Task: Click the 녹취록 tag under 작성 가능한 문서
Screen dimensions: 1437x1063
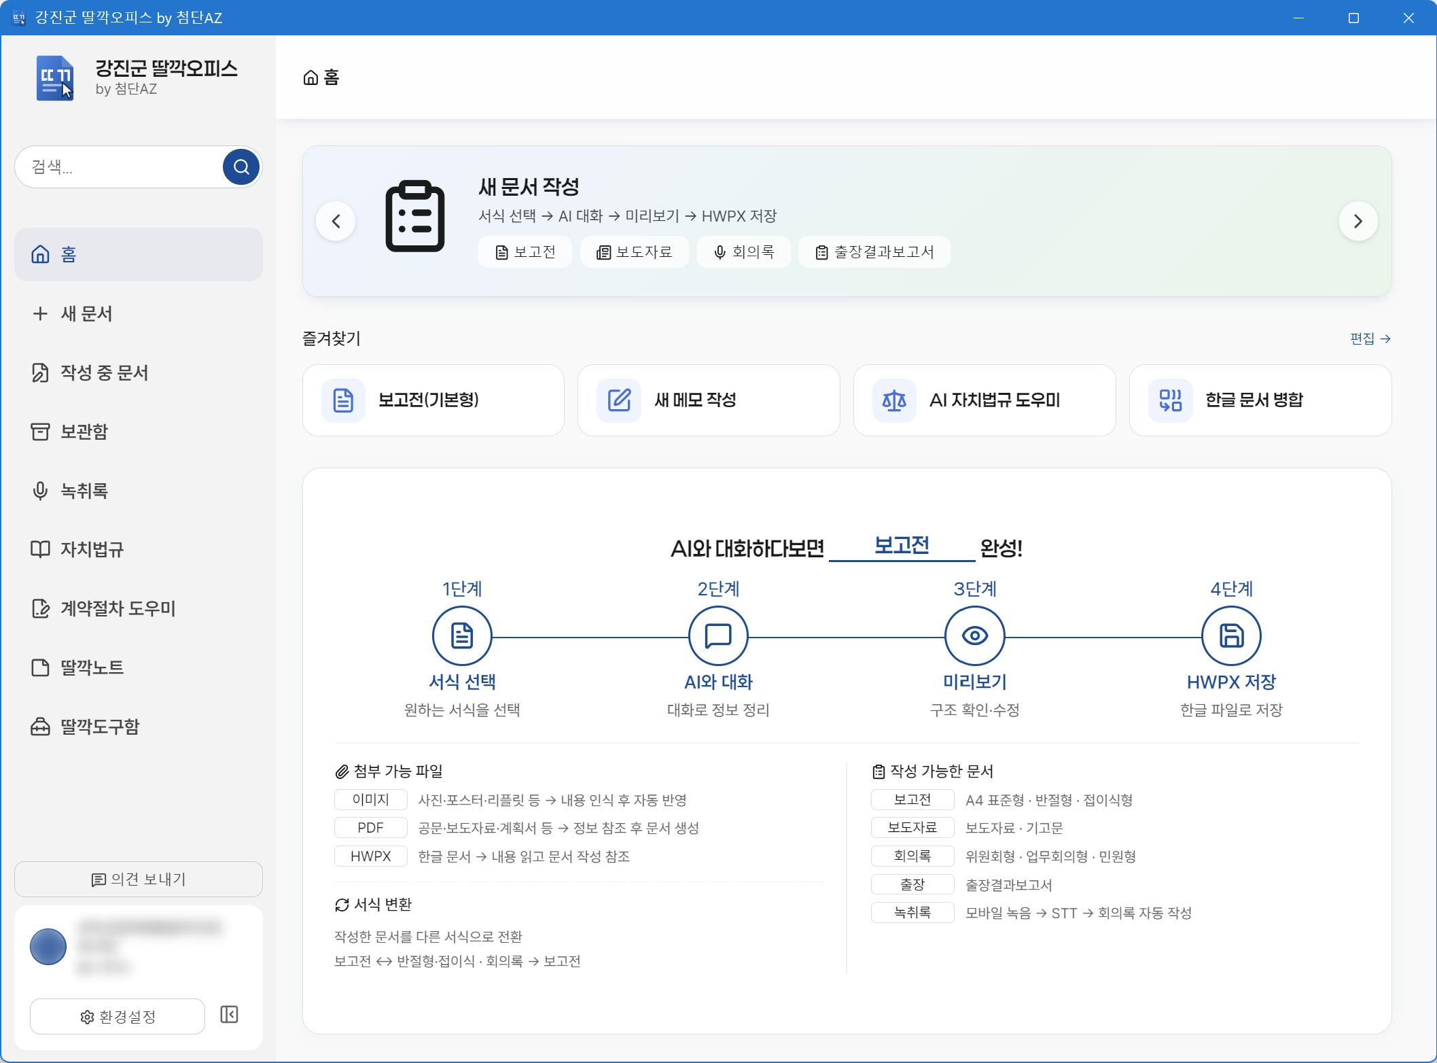Action: [912, 913]
